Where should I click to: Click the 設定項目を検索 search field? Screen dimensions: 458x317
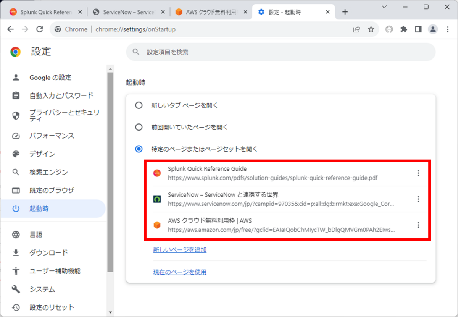[x=281, y=52]
